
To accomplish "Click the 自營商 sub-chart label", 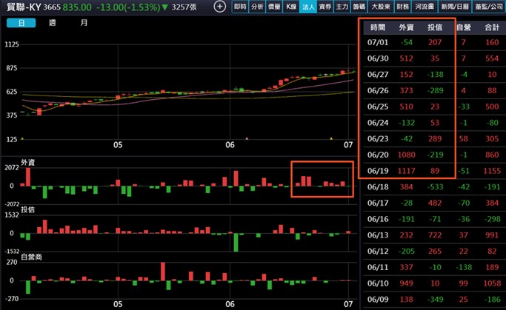I will (x=31, y=257).
